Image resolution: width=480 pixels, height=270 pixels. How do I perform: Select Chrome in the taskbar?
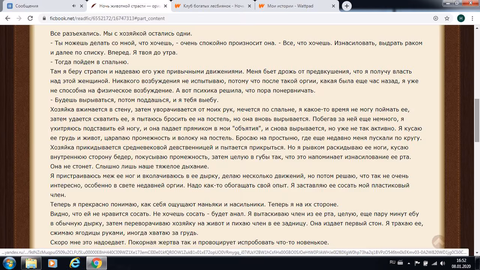96,263
